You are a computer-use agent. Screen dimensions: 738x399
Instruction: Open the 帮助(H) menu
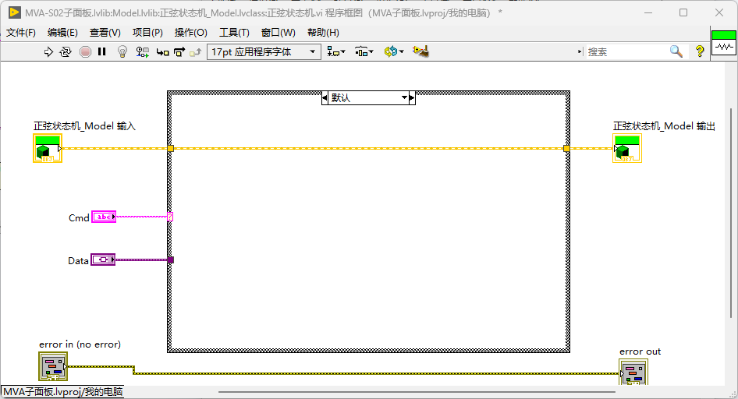[323, 33]
